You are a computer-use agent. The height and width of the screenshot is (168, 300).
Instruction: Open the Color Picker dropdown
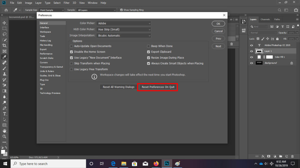(124, 23)
